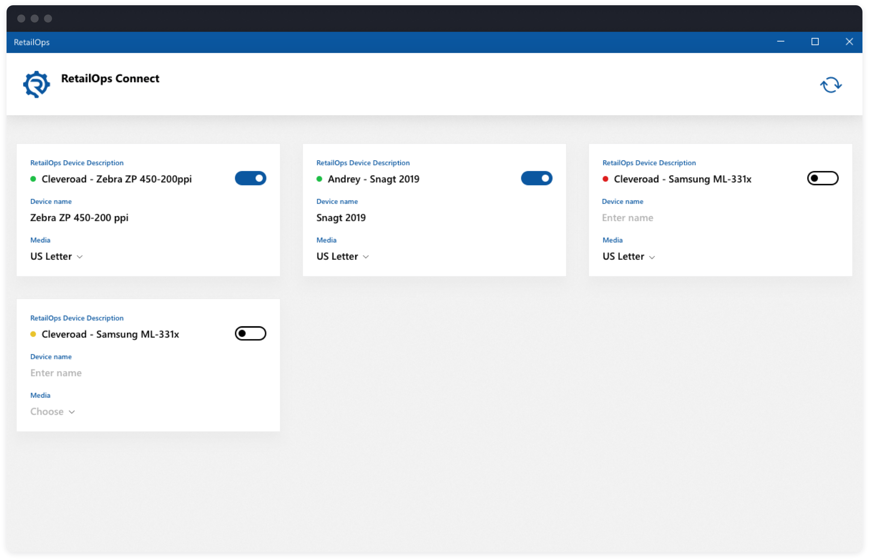Open US Letter dropdown on Snagt 2019 card
The width and height of the screenshot is (869, 560).
(343, 256)
